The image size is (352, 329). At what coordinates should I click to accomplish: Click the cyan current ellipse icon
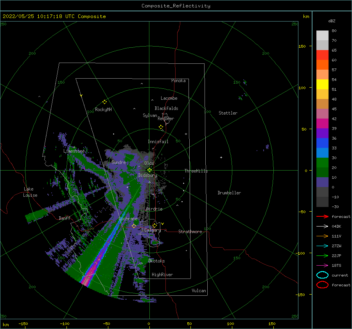coord(322,275)
